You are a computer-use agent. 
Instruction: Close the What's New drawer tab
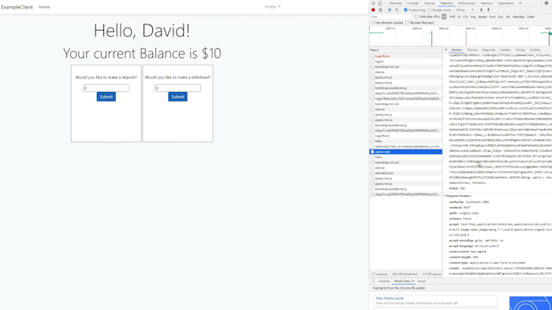click(413, 281)
